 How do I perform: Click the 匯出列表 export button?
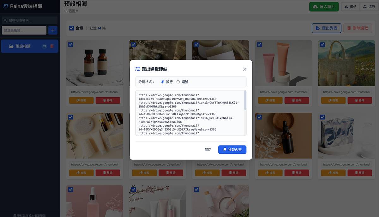[x=326, y=28]
